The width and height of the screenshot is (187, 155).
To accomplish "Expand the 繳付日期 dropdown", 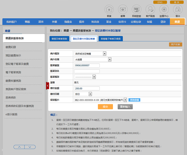I will [90, 94].
